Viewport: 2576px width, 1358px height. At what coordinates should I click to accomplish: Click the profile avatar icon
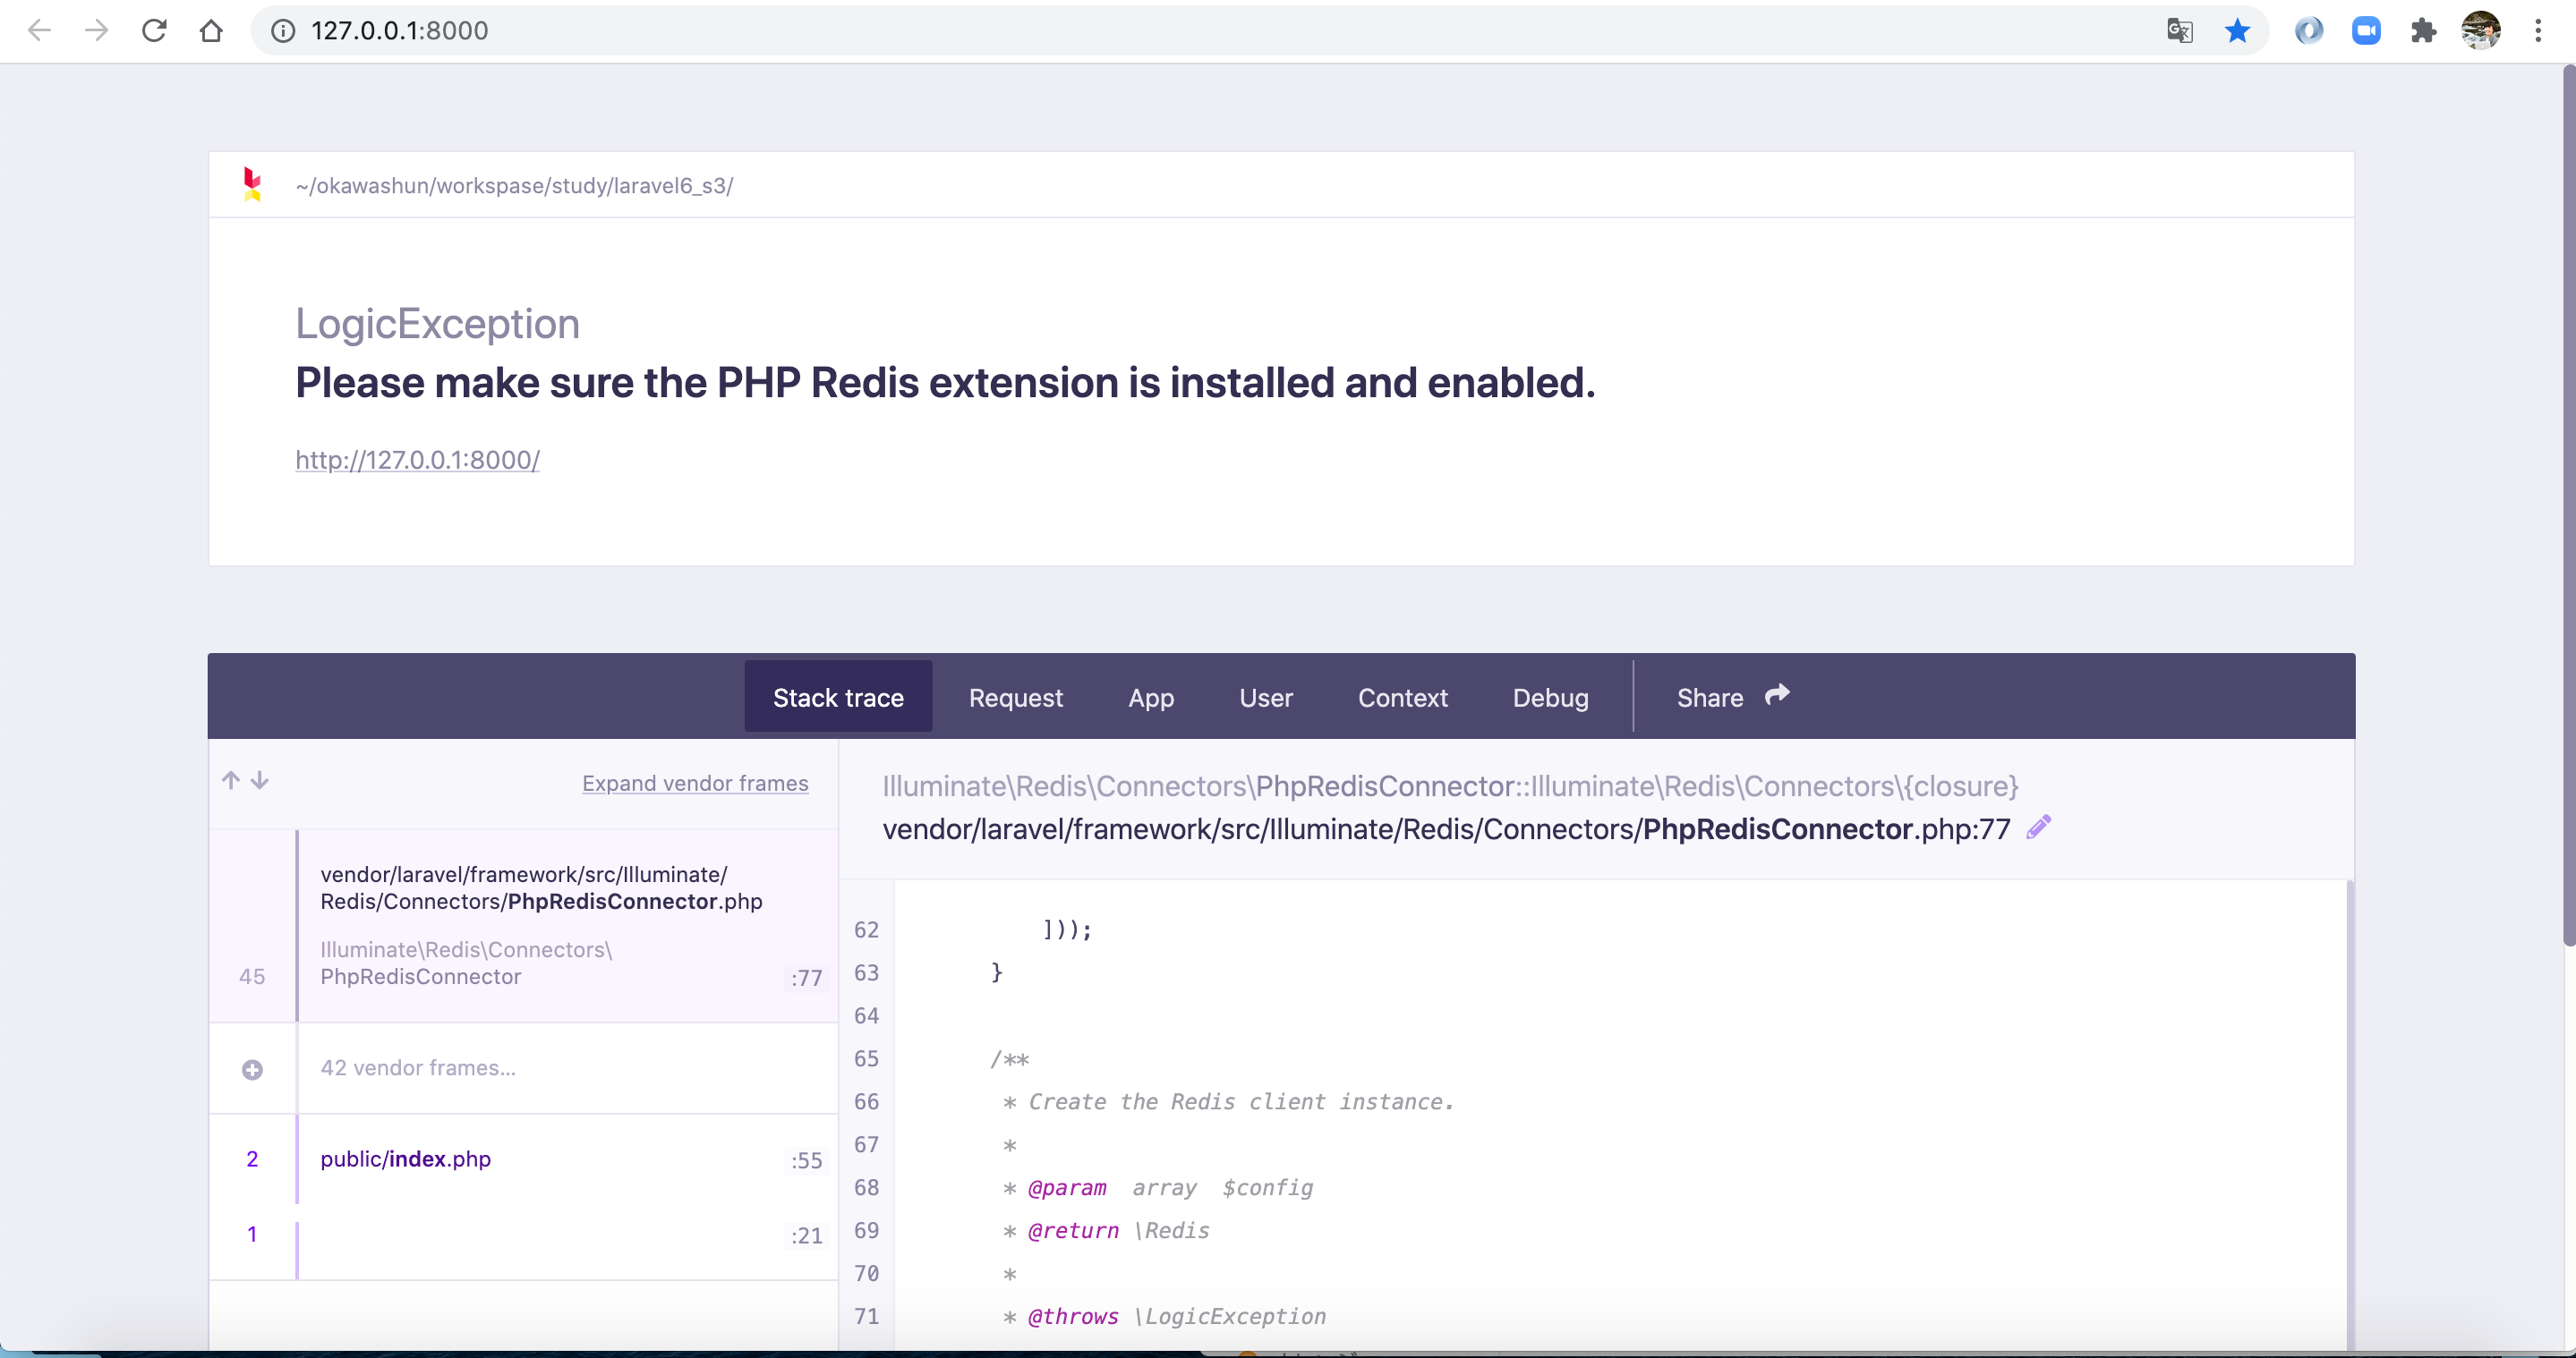click(2481, 30)
